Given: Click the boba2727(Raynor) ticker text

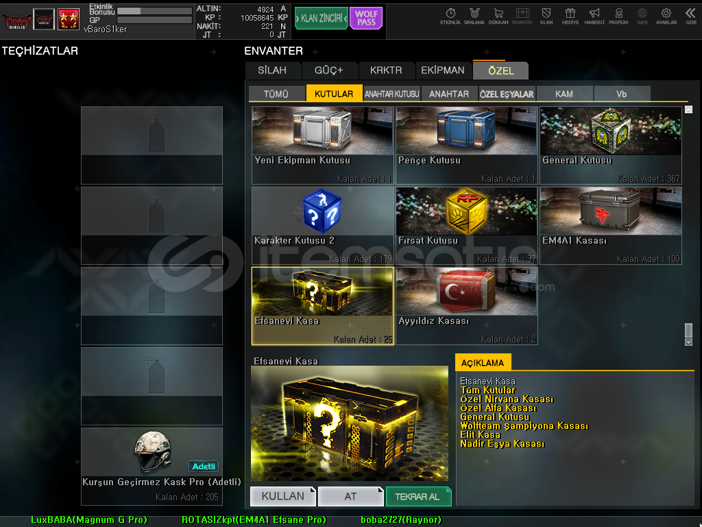Looking at the screenshot, I should point(401,520).
